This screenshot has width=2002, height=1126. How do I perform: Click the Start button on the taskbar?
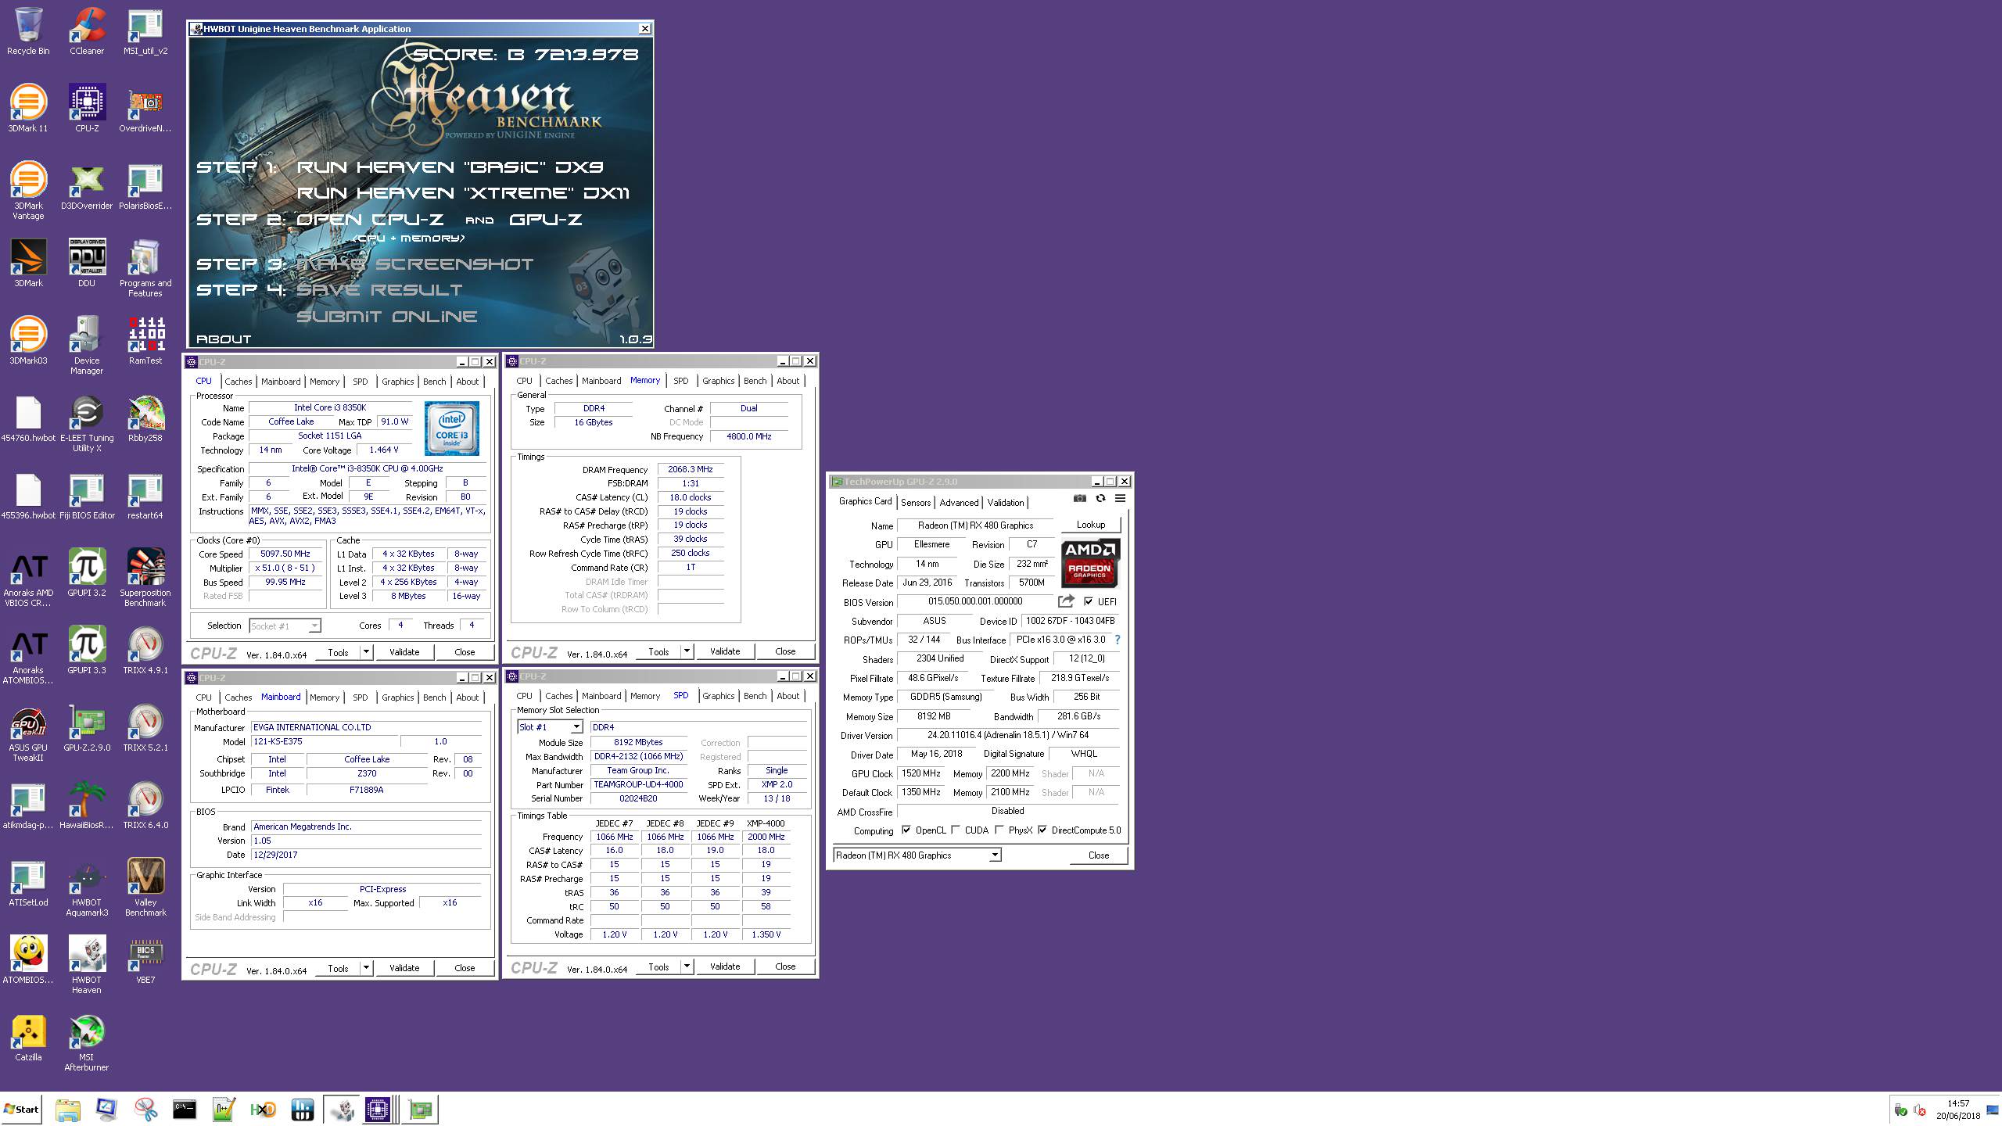pyautogui.click(x=21, y=1109)
